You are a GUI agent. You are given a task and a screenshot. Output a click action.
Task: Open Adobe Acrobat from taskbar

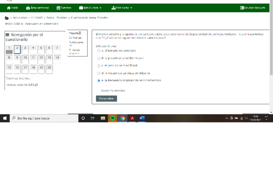tap(132, 118)
